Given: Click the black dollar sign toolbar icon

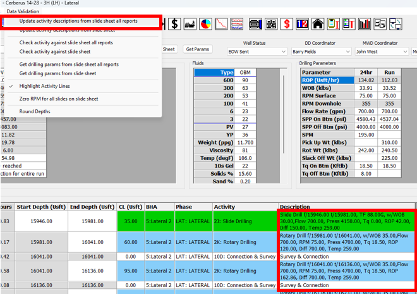Looking at the screenshot, I should tap(174, 24).
